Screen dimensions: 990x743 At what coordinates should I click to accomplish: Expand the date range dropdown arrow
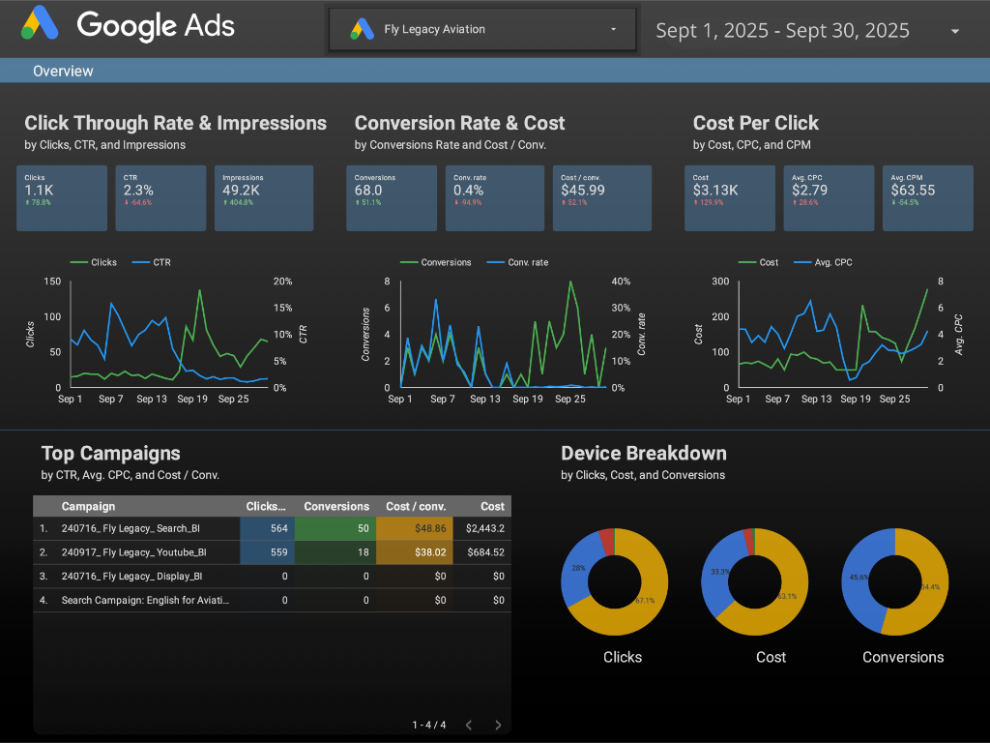click(955, 31)
